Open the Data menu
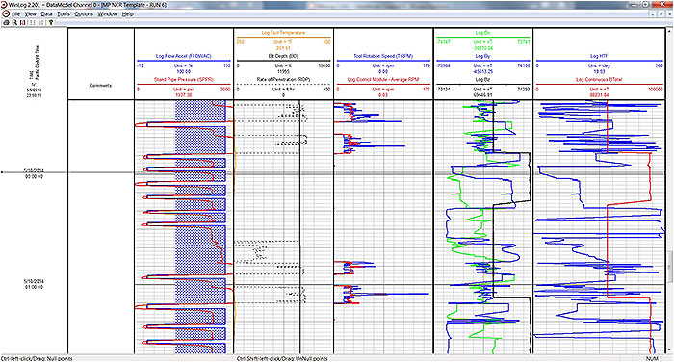The image size is (674, 362). 46,14
